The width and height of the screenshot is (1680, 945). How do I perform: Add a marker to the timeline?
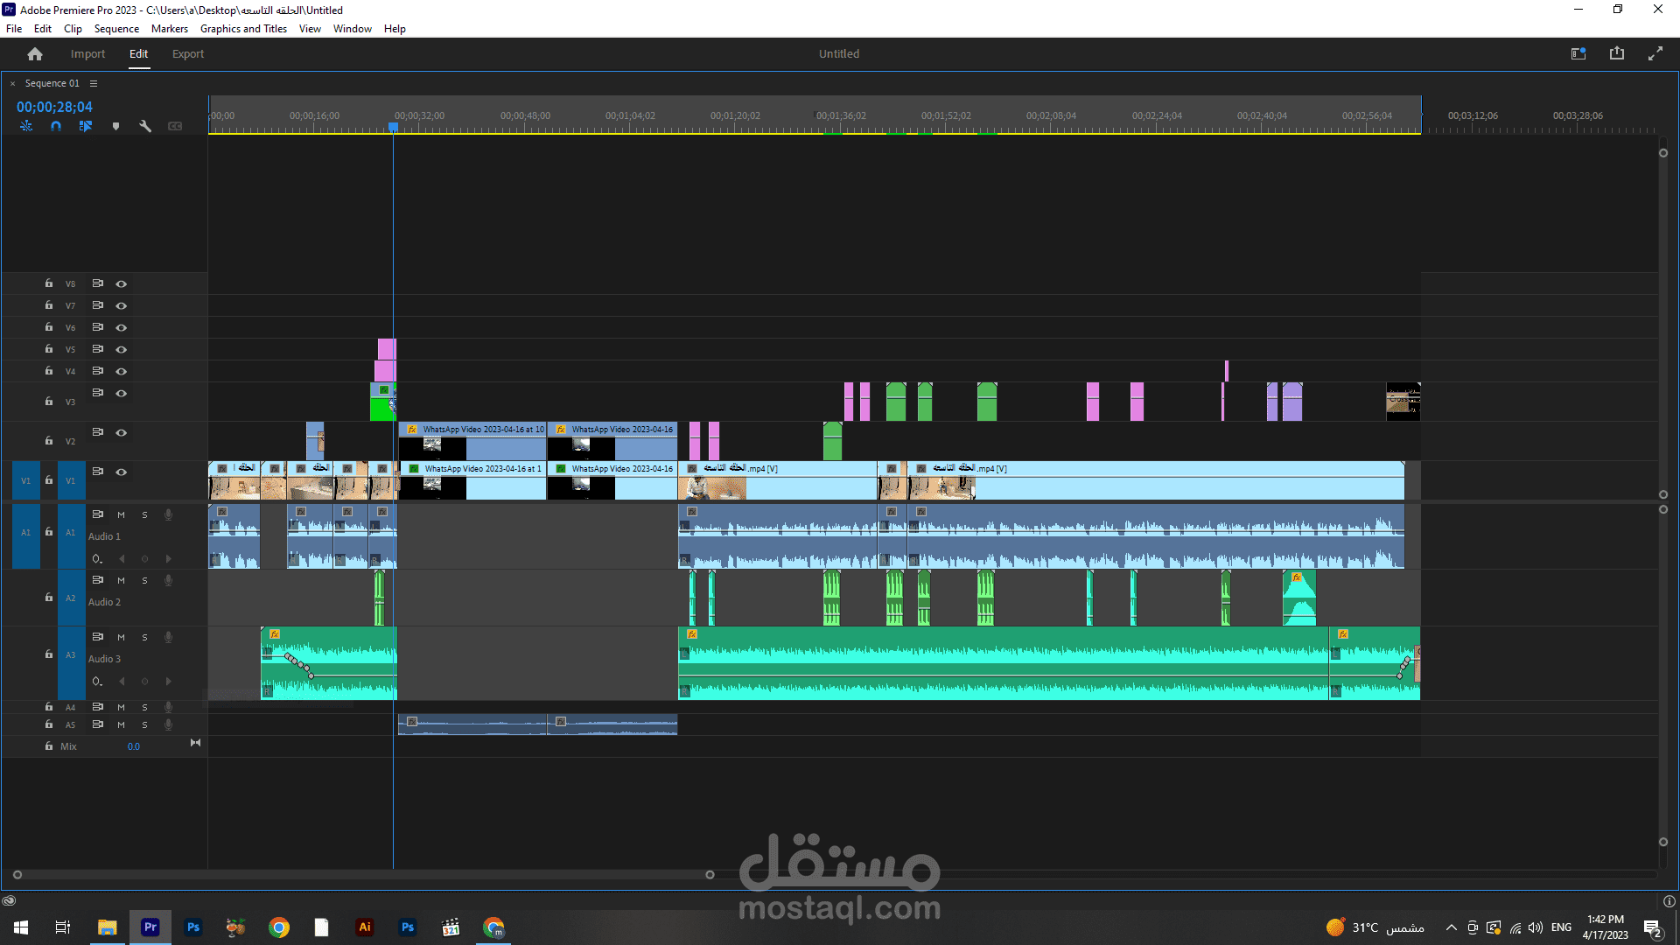coord(115,126)
